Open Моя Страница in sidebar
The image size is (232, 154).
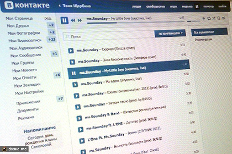click(19, 18)
